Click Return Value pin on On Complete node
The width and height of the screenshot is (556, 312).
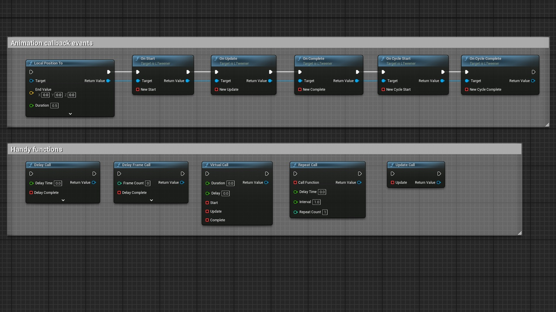point(357,81)
